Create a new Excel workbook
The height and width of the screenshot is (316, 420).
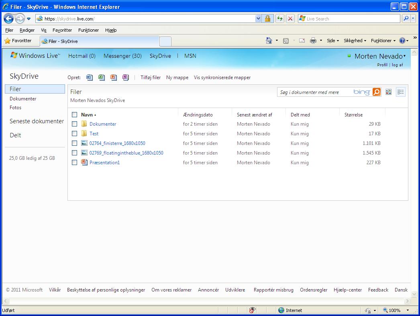102,77
